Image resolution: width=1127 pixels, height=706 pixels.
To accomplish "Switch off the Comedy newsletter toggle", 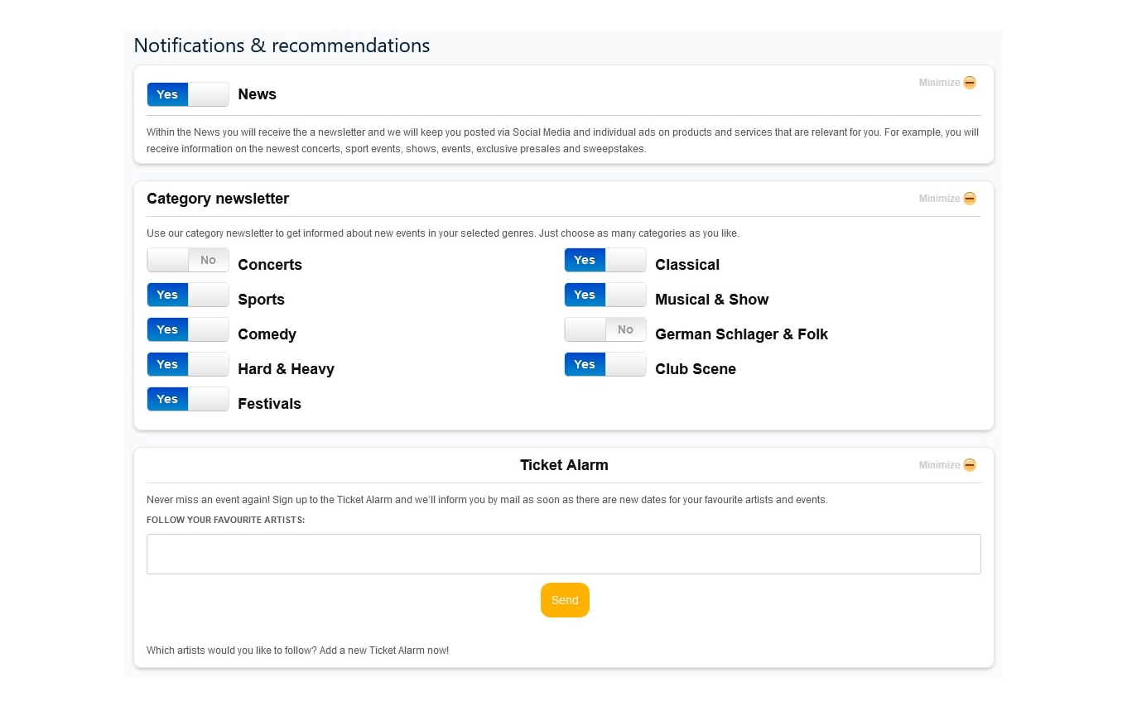I will pos(188,329).
